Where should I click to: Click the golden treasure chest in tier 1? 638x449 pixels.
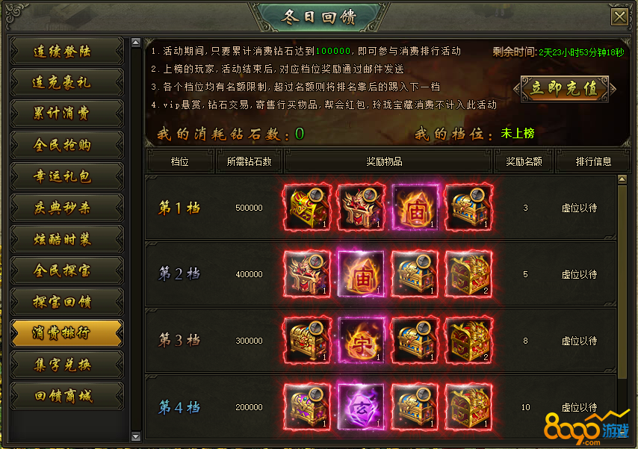click(x=307, y=207)
